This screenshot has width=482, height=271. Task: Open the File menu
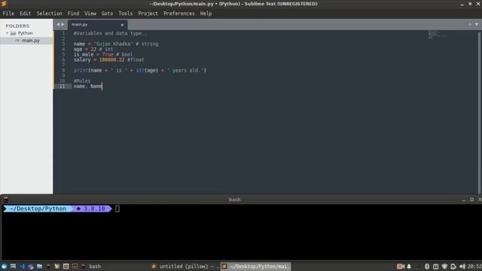pyautogui.click(x=8, y=14)
